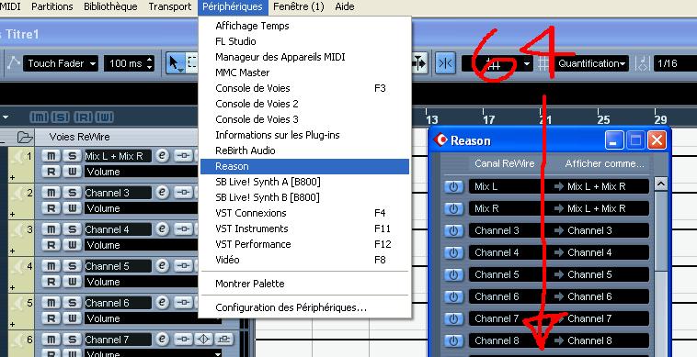This screenshot has height=357, width=697.
Task: Choose Reason from the Périphériques menu
Action: click(x=304, y=166)
